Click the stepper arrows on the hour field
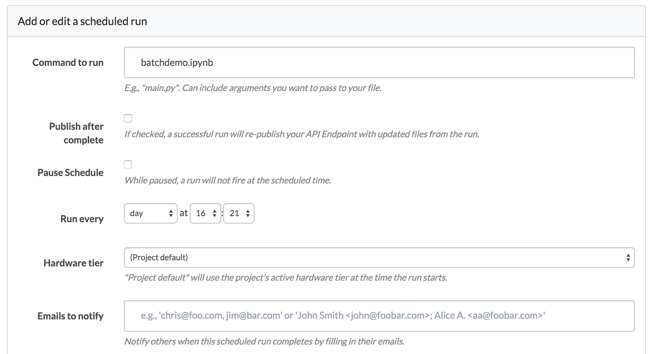Screen dimensions: 656x354 coord(215,213)
